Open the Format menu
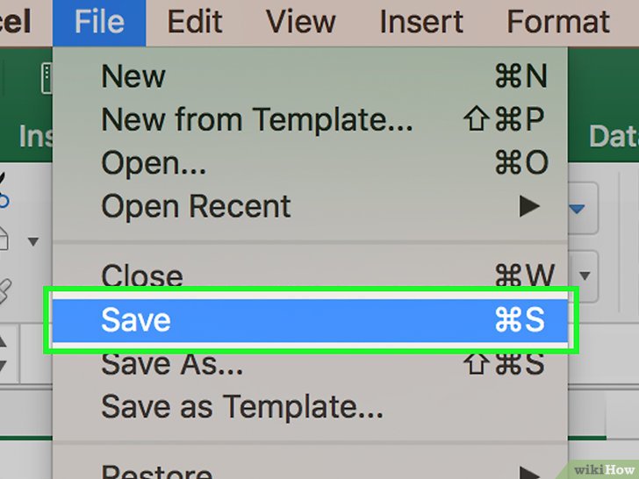The height and width of the screenshot is (479, 639). (x=558, y=23)
